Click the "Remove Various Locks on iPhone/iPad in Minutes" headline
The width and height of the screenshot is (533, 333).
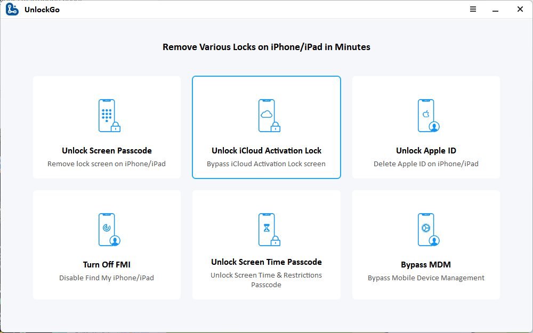[x=266, y=47]
